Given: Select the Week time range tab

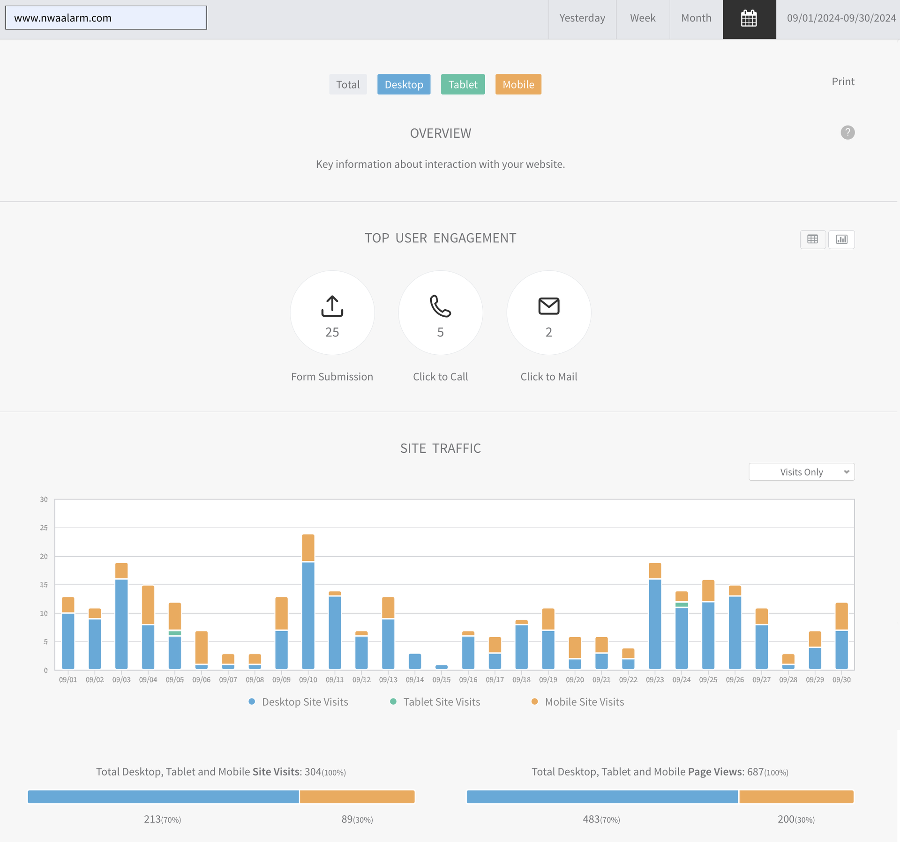Looking at the screenshot, I should click(x=642, y=18).
